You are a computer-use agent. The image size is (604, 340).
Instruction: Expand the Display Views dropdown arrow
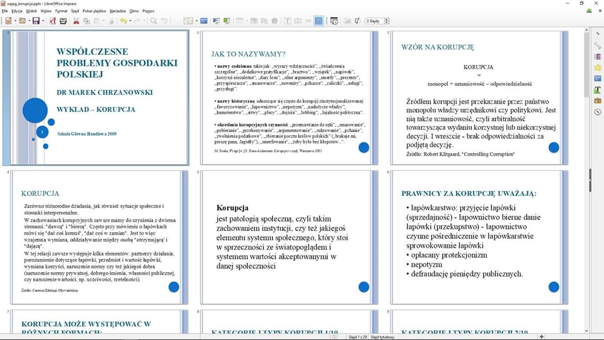coord(197,21)
